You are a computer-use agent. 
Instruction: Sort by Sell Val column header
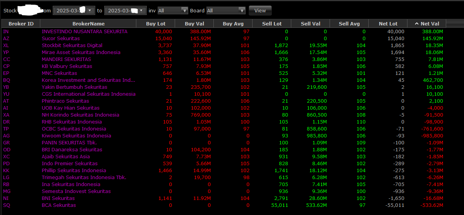click(311, 24)
